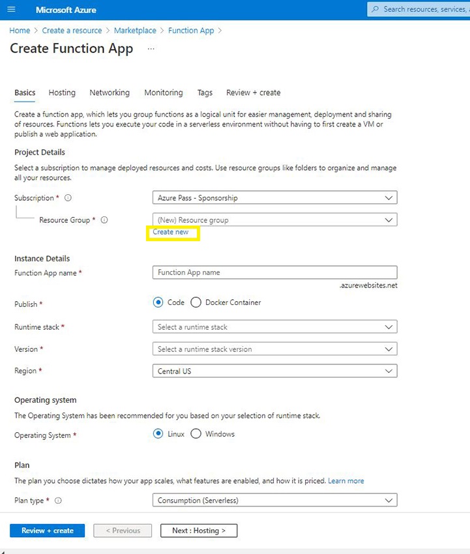This screenshot has width=470, height=554.
Task: Click the blue Review + create button
Action: (x=48, y=531)
